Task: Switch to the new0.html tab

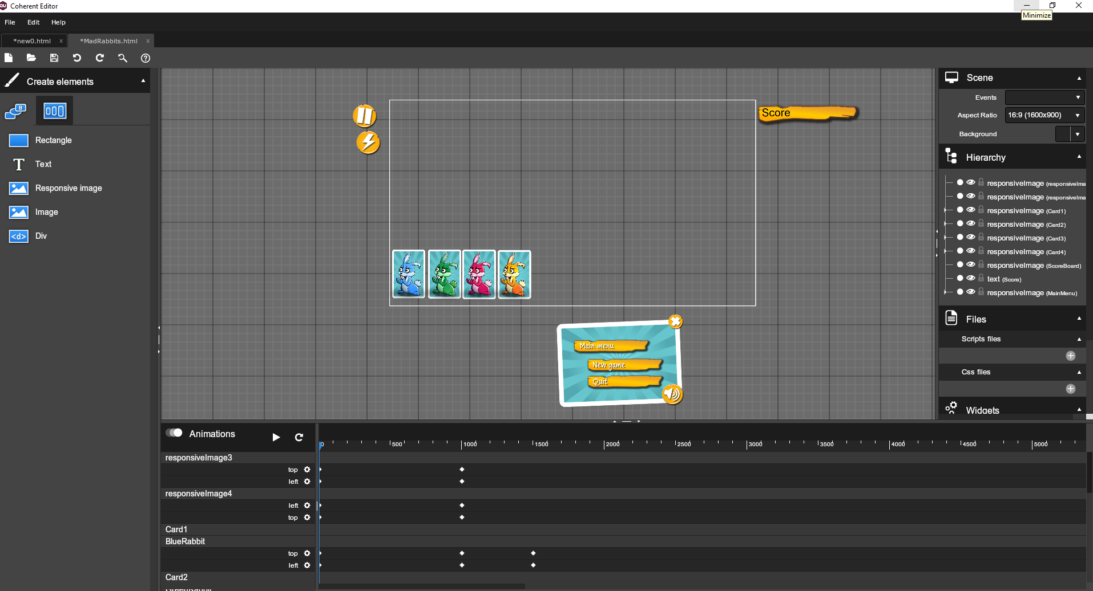Action: point(32,41)
